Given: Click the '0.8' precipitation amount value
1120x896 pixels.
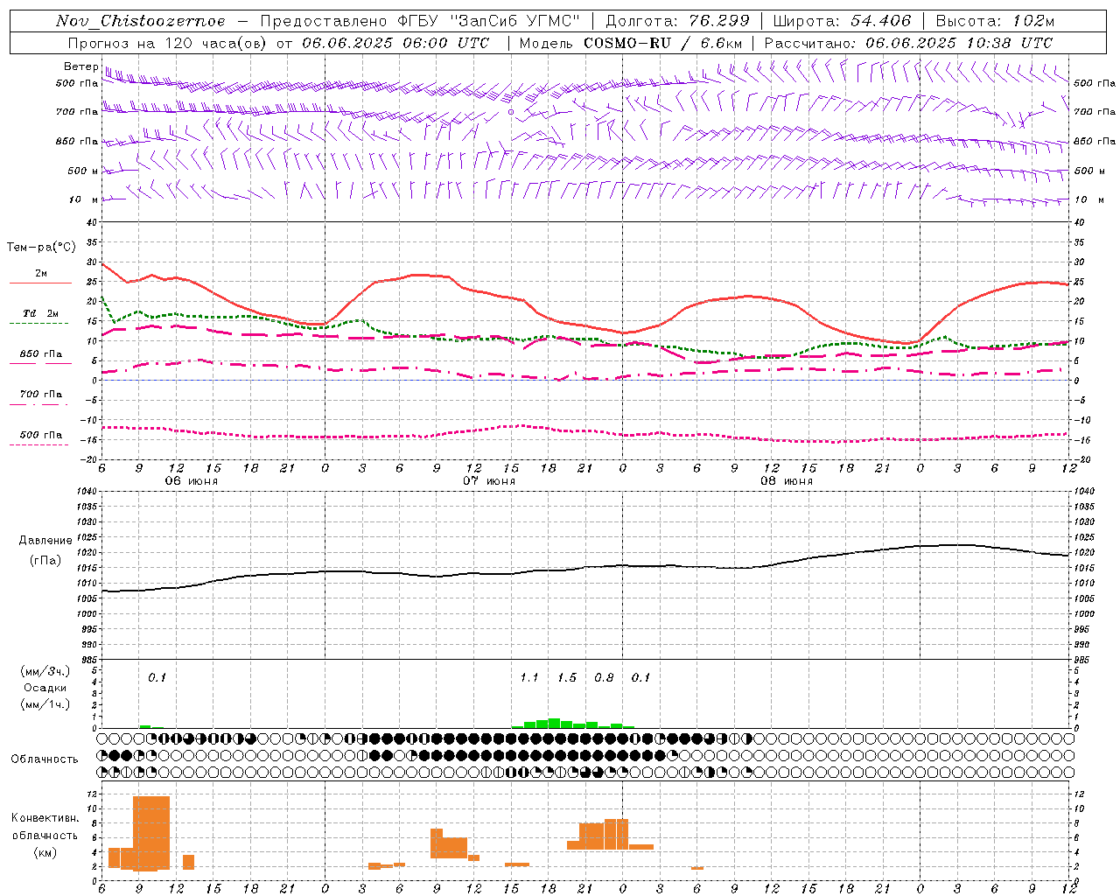Looking at the screenshot, I should [x=604, y=678].
